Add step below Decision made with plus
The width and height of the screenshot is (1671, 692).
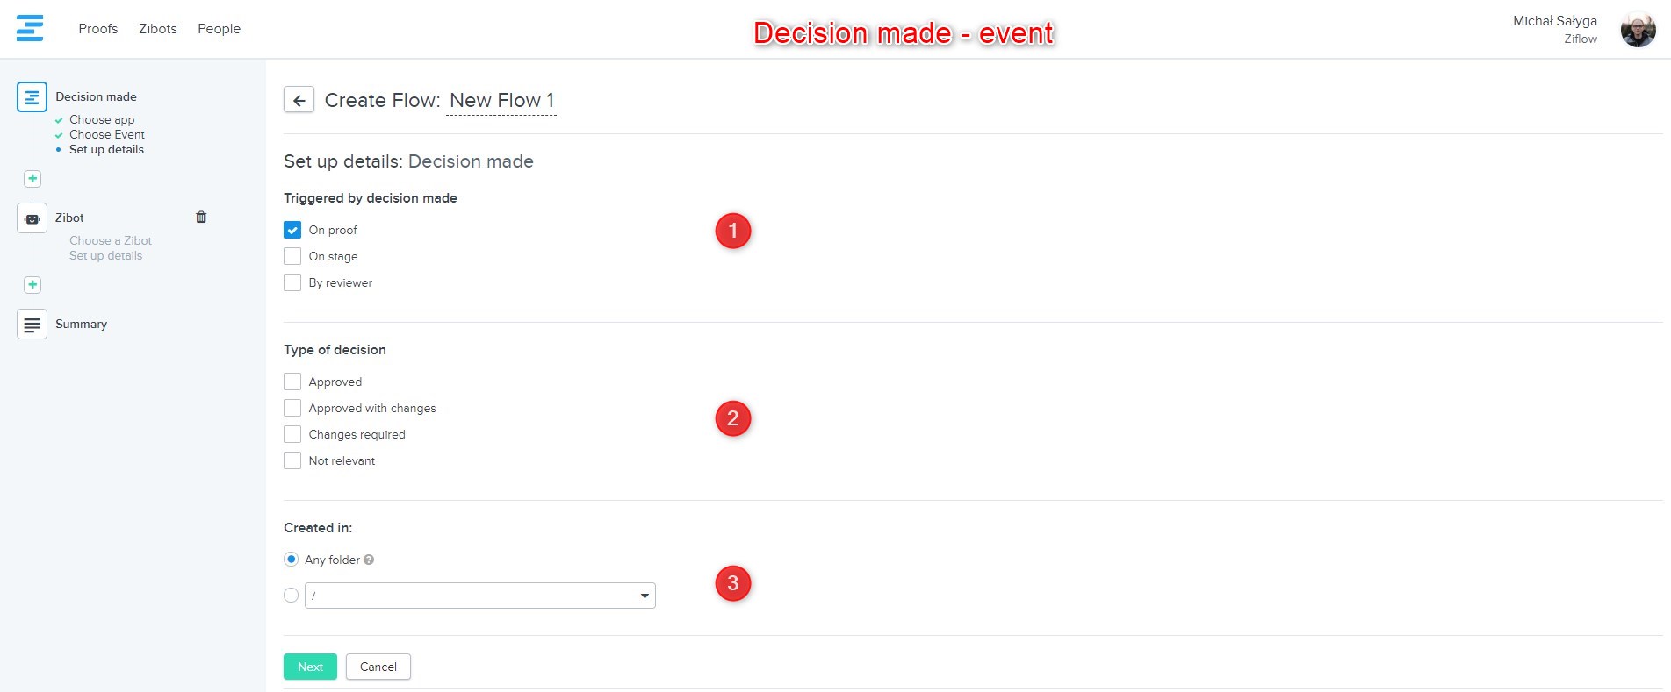pos(32,179)
